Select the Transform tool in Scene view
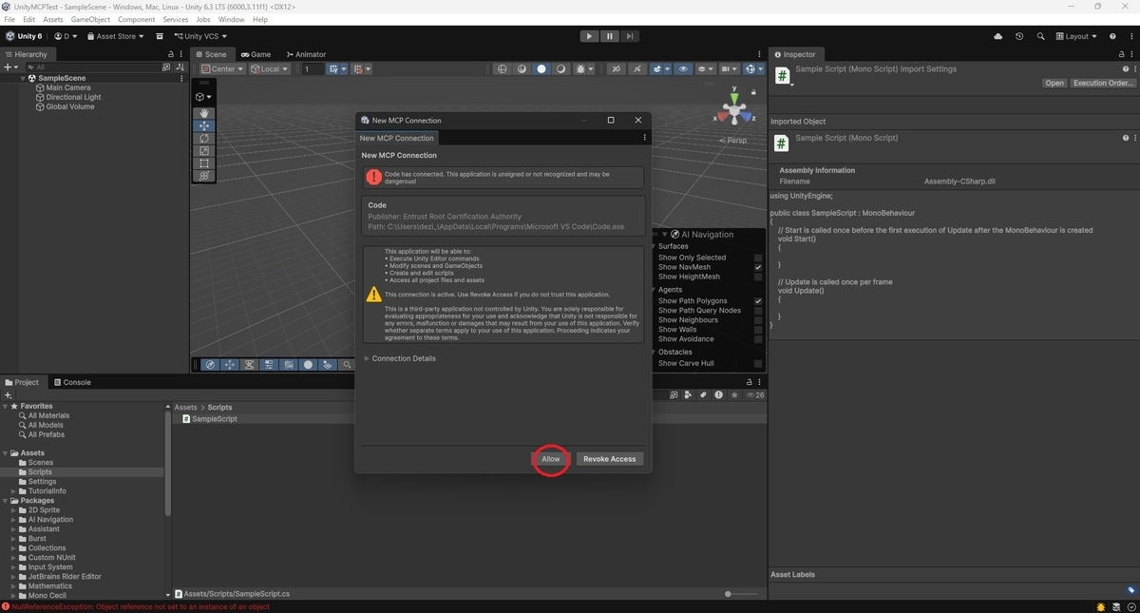The height and width of the screenshot is (613, 1140). tap(204, 175)
